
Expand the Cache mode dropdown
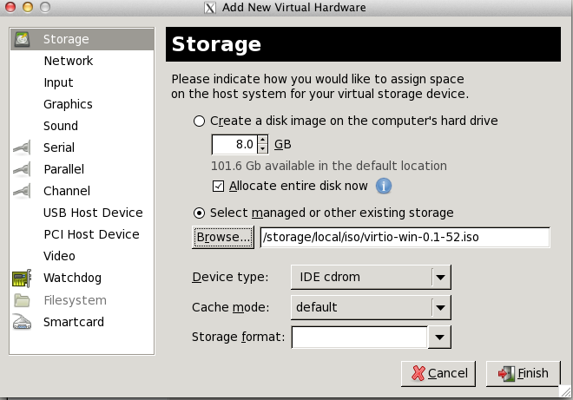tap(371, 307)
